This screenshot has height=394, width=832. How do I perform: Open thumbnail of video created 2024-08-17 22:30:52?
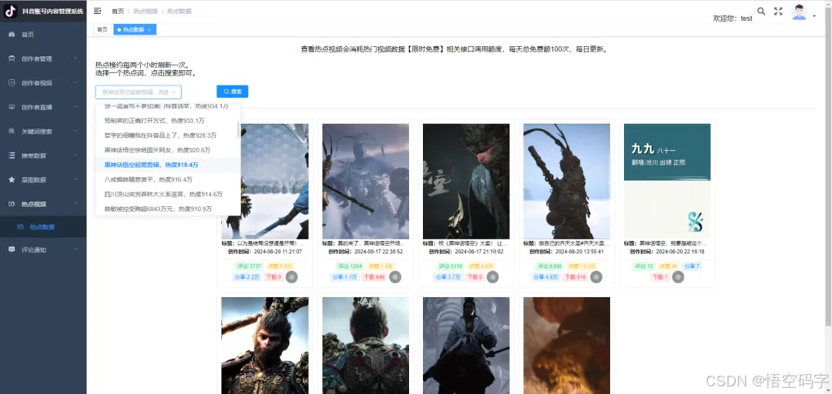click(x=366, y=182)
